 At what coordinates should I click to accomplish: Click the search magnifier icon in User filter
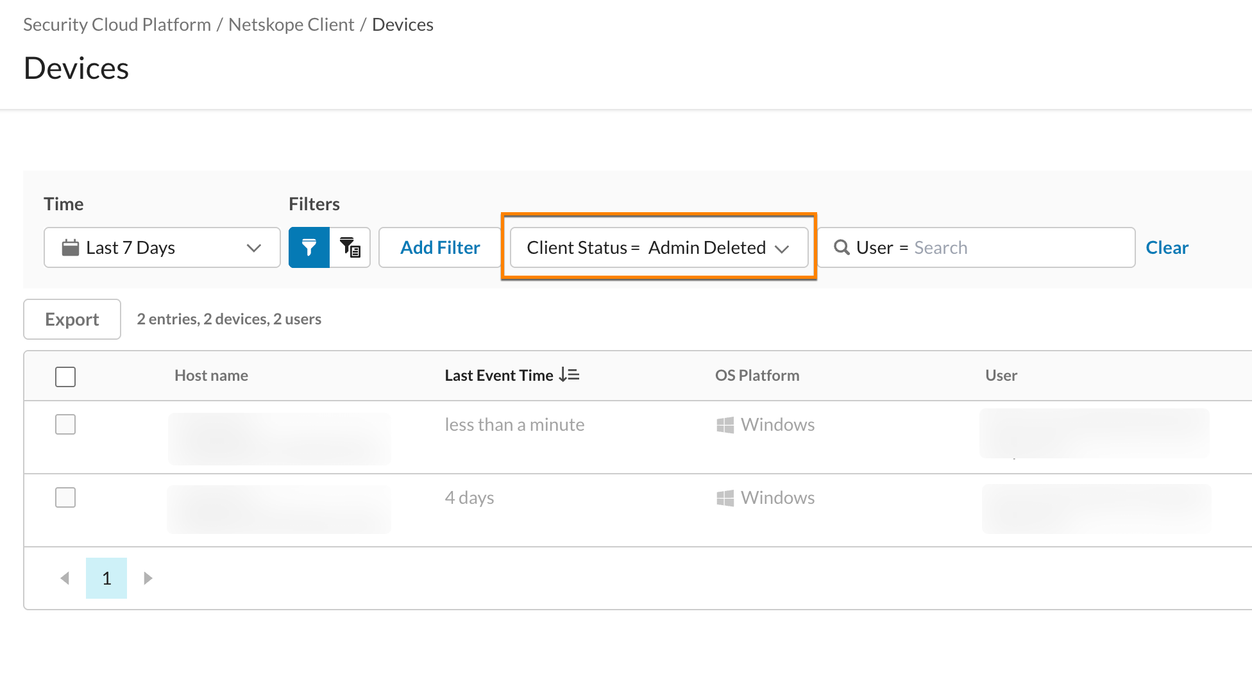[x=842, y=247]
